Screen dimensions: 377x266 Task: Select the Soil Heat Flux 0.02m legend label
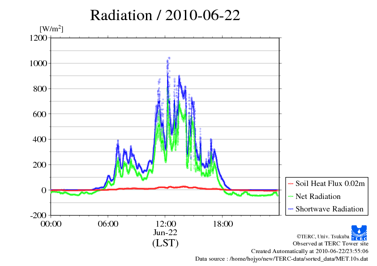[x=329, y=184]
